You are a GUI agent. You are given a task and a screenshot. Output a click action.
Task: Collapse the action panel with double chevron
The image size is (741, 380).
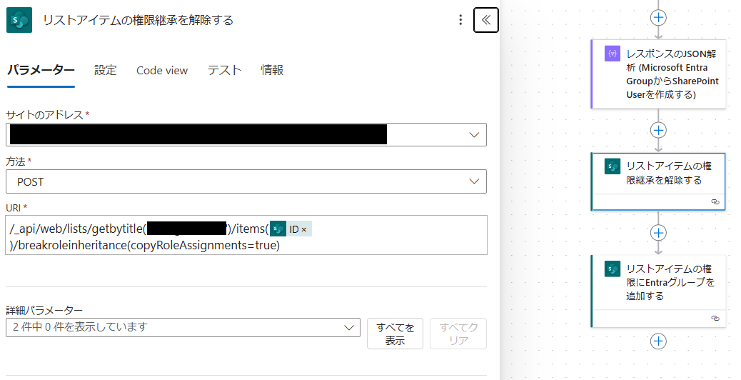(486, 20)
